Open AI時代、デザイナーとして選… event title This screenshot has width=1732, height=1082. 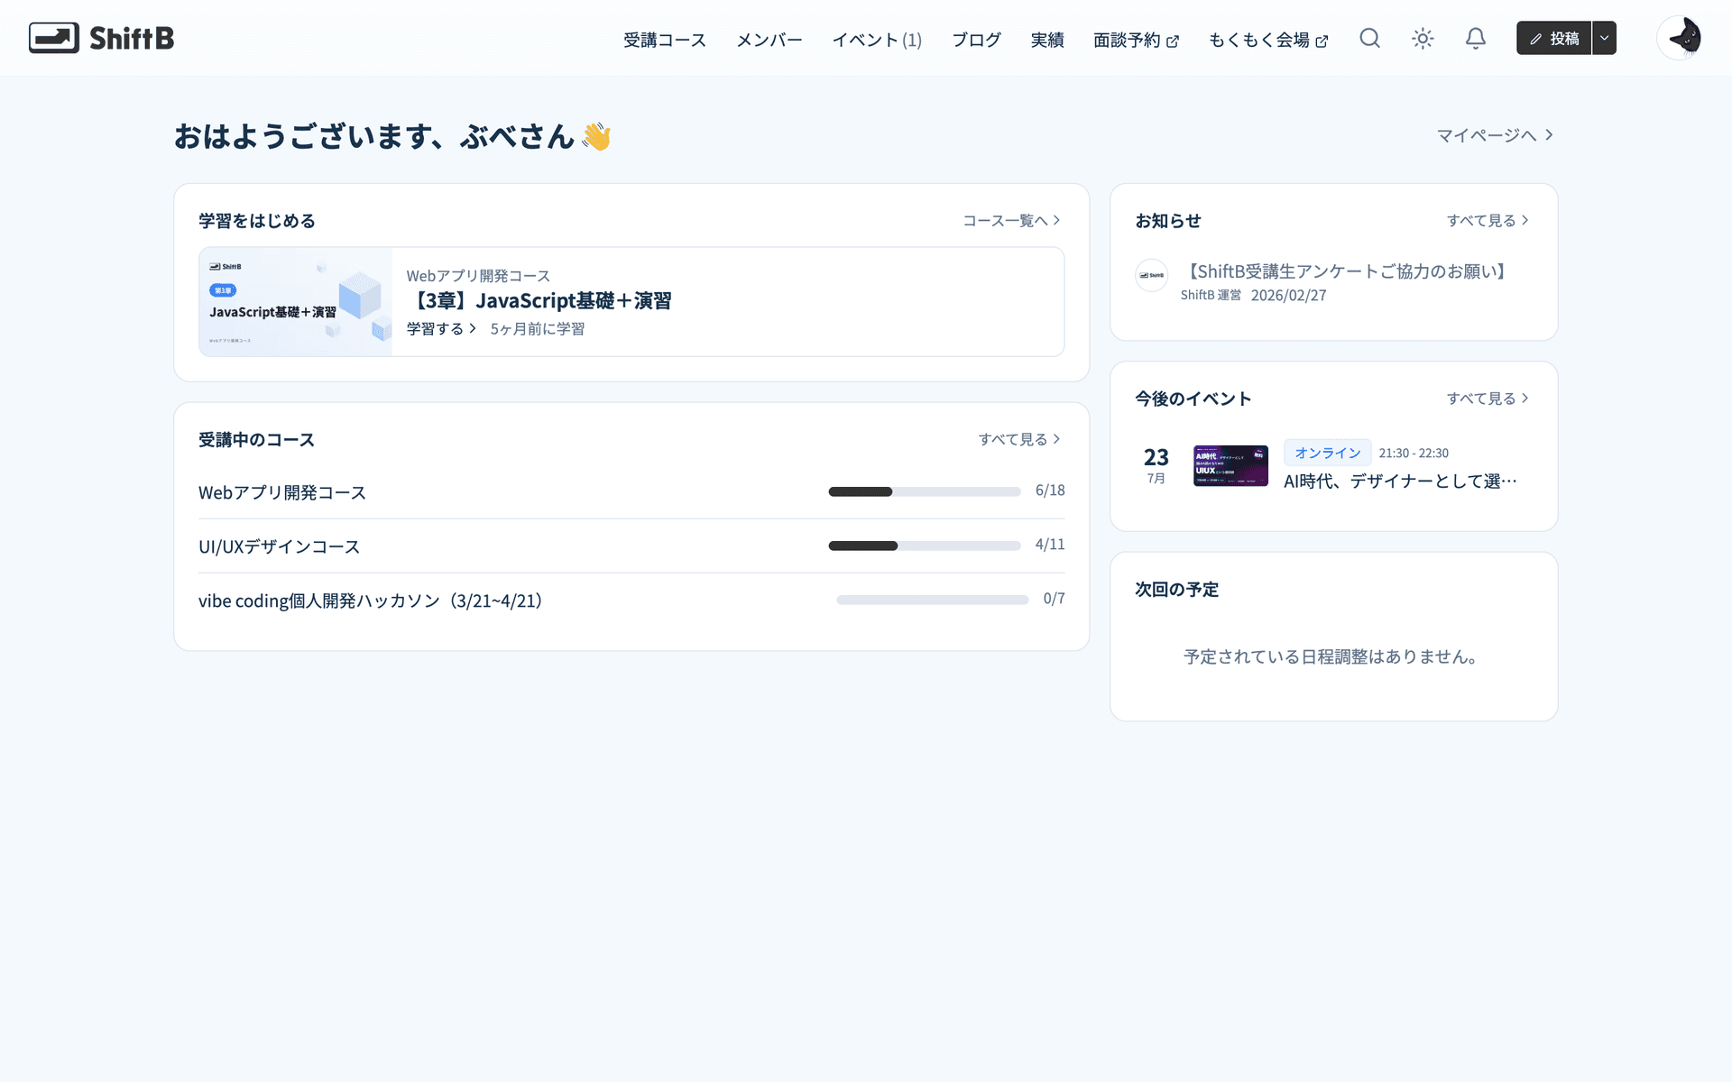(1400, 481)
